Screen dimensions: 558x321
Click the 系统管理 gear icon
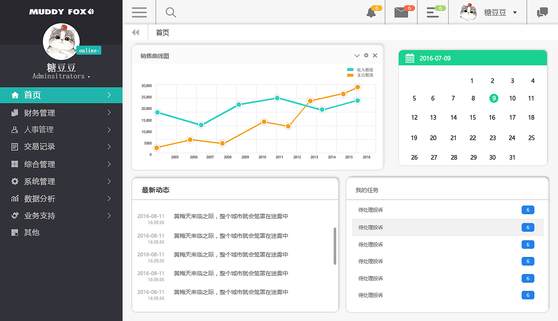tap(15, 181)
